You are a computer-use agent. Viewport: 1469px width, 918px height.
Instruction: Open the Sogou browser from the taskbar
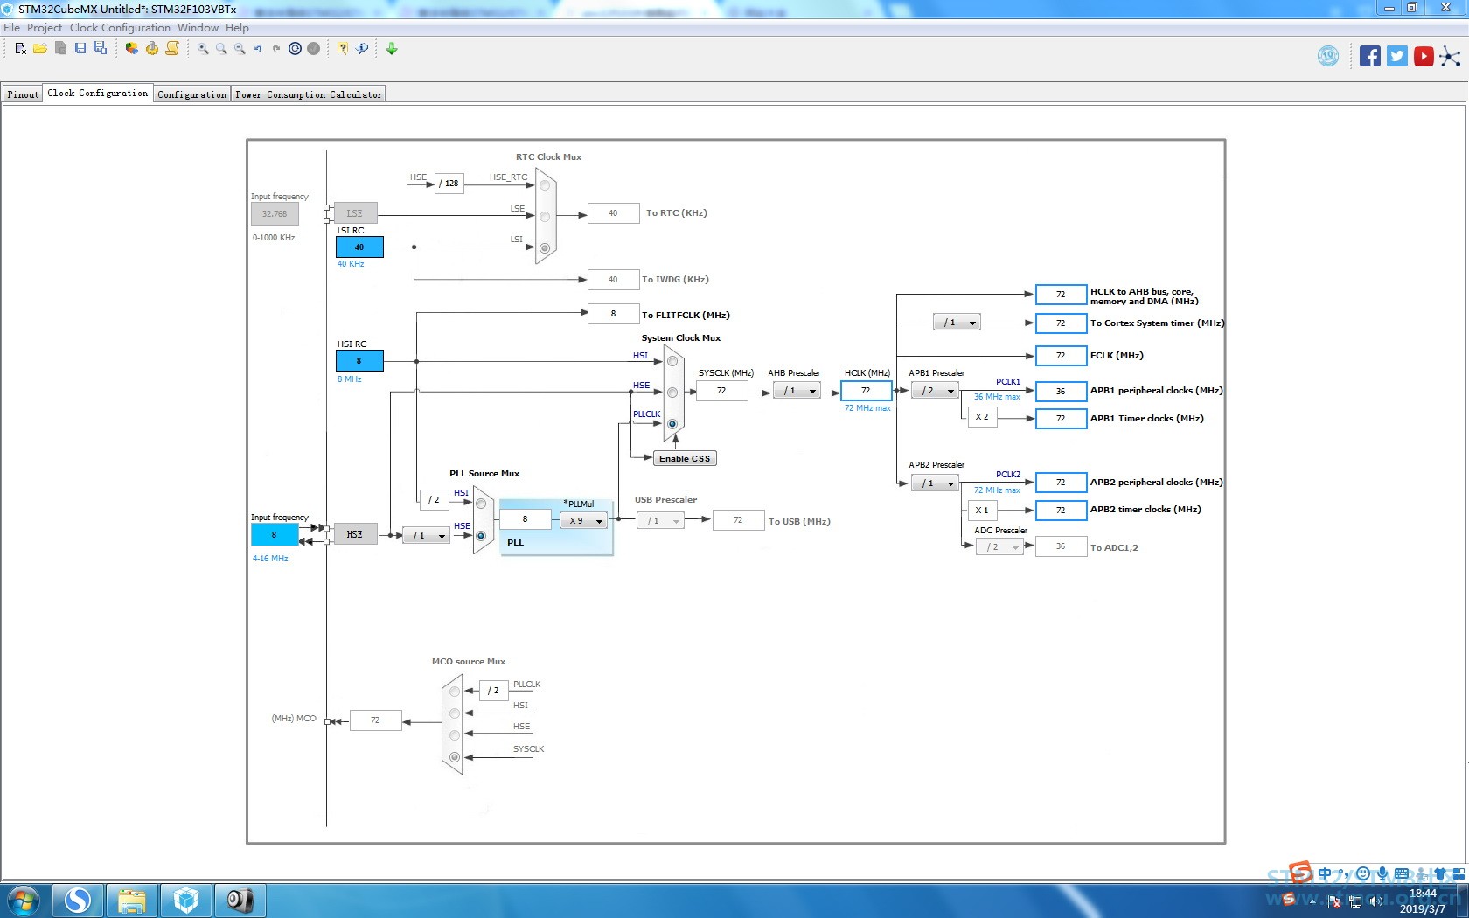(78, 900)
